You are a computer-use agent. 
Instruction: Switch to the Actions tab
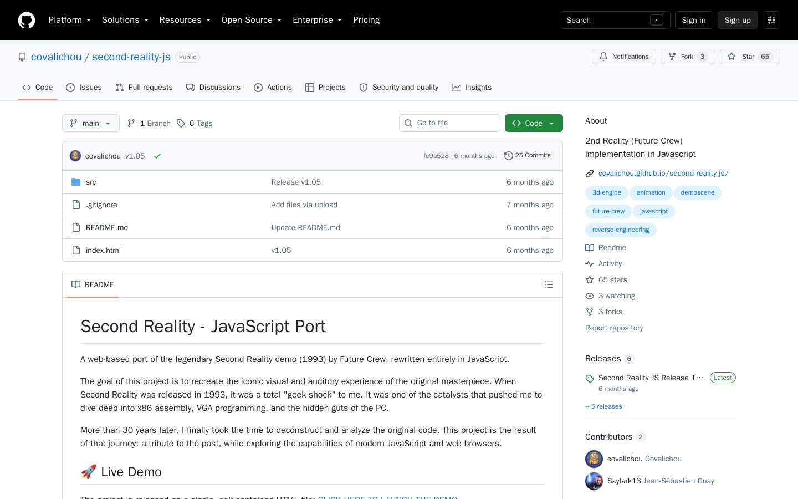click(273, 88)
